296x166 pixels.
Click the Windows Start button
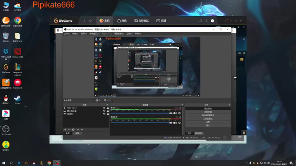(4, 163)
